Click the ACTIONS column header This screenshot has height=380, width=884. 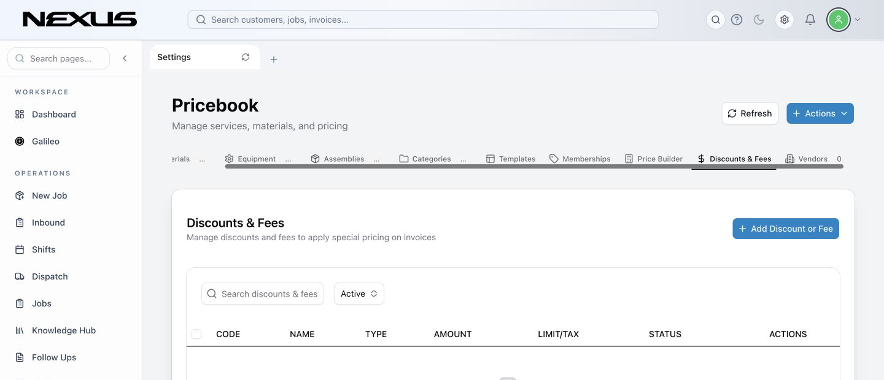788,334
